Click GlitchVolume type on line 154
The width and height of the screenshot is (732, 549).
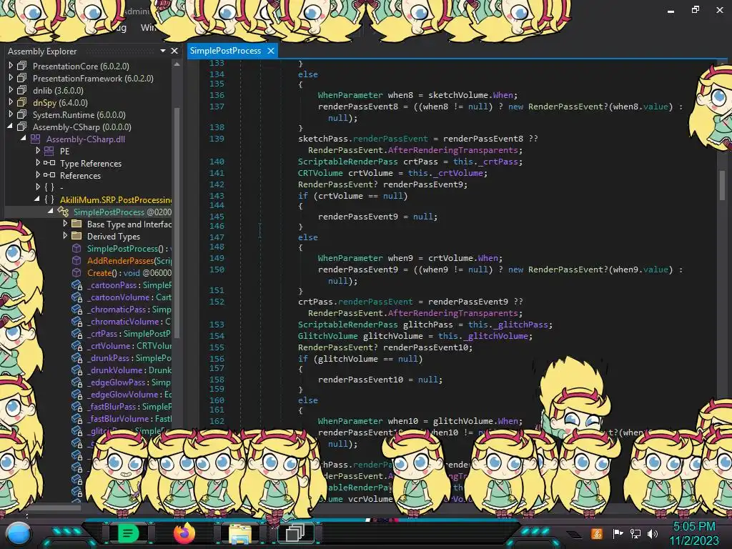[x=327, y=336]
